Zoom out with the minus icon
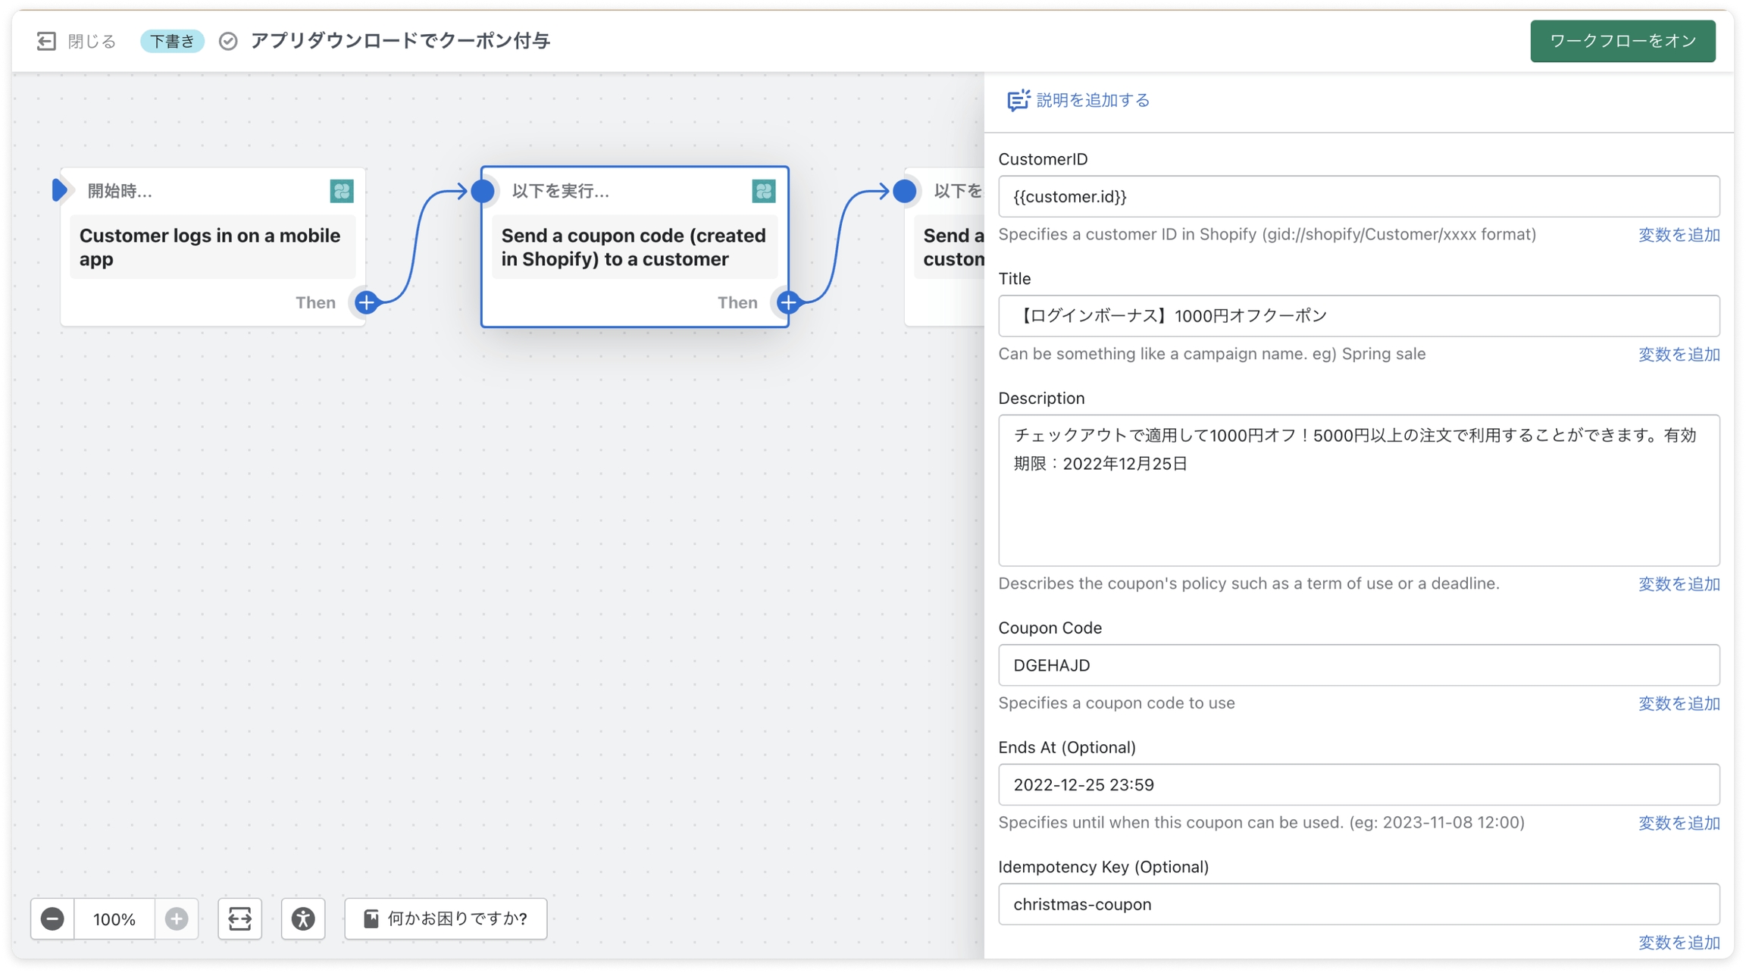 [52, 918]
